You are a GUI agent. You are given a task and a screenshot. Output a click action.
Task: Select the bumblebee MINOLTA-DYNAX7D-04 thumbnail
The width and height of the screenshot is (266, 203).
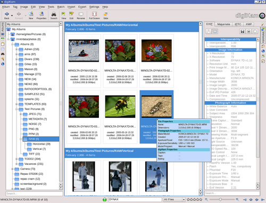click(x=120, y=107)
